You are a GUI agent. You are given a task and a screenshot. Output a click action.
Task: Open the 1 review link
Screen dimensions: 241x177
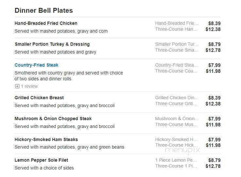tap(29, 86)
